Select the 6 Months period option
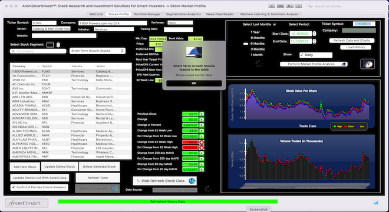Viewport: 389px width, 212px height. point(258,44)
